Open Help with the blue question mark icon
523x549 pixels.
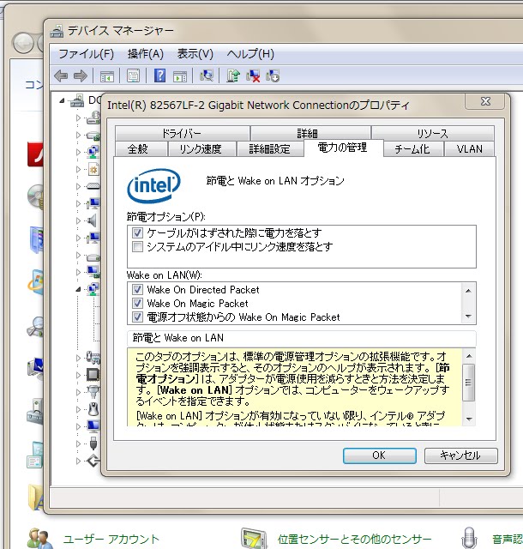click(159, 75)
